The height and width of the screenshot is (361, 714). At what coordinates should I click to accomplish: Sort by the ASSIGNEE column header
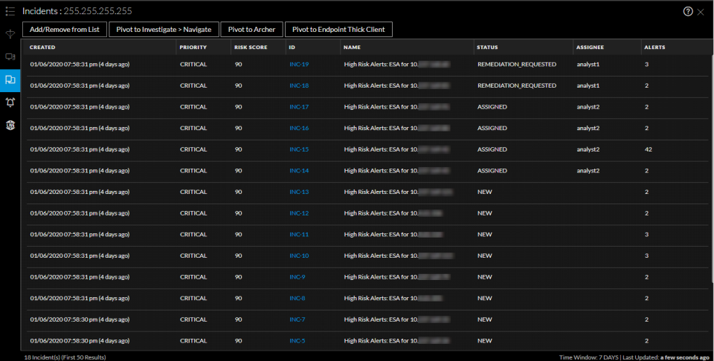tap(590, 48)
